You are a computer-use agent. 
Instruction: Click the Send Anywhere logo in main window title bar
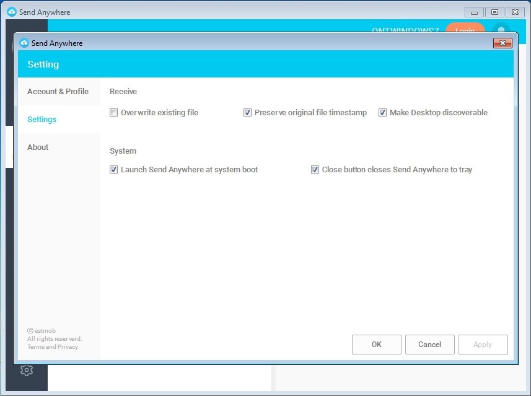click(12, 12)
